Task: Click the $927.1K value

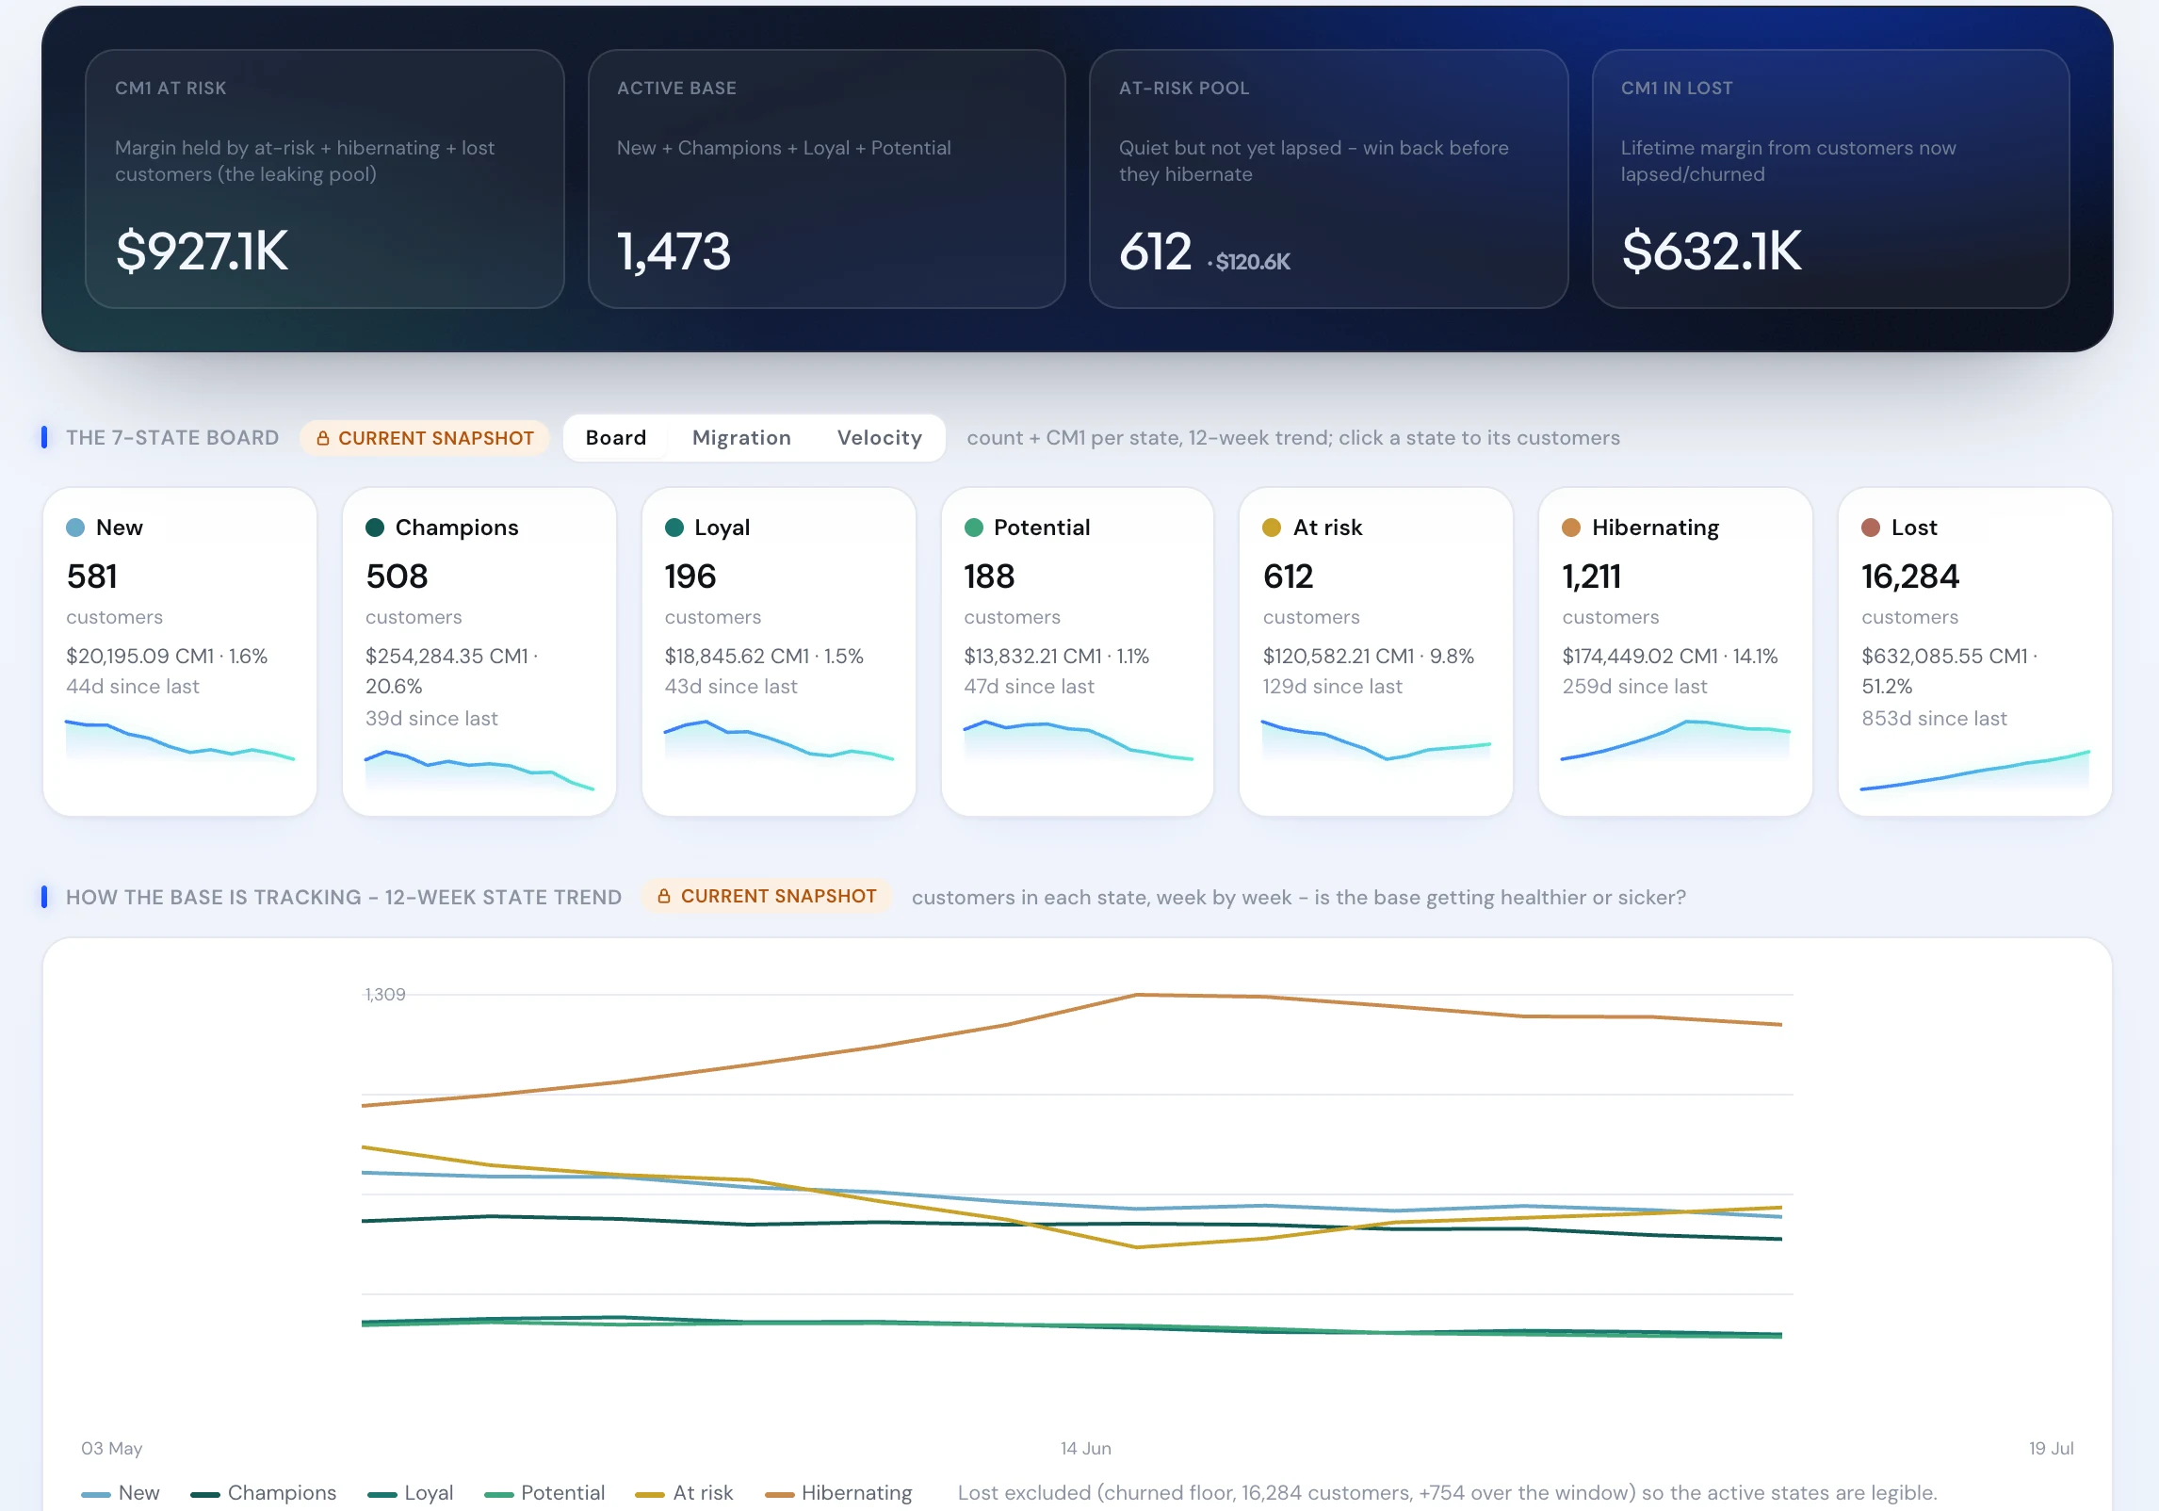Action: [x=202, y=252]
